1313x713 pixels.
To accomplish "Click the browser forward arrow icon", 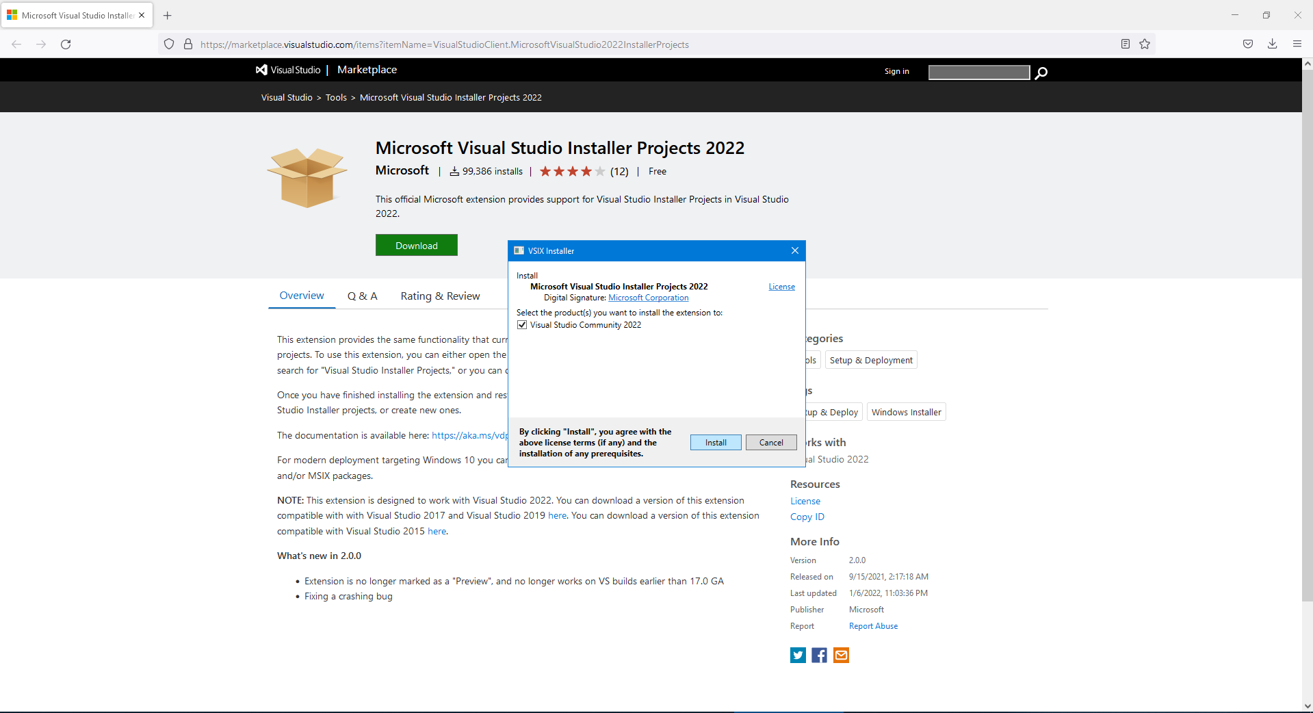I will pos(41,44).
